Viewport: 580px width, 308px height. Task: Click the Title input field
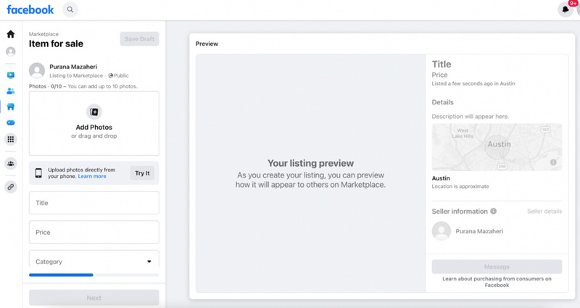pos(94,203)
